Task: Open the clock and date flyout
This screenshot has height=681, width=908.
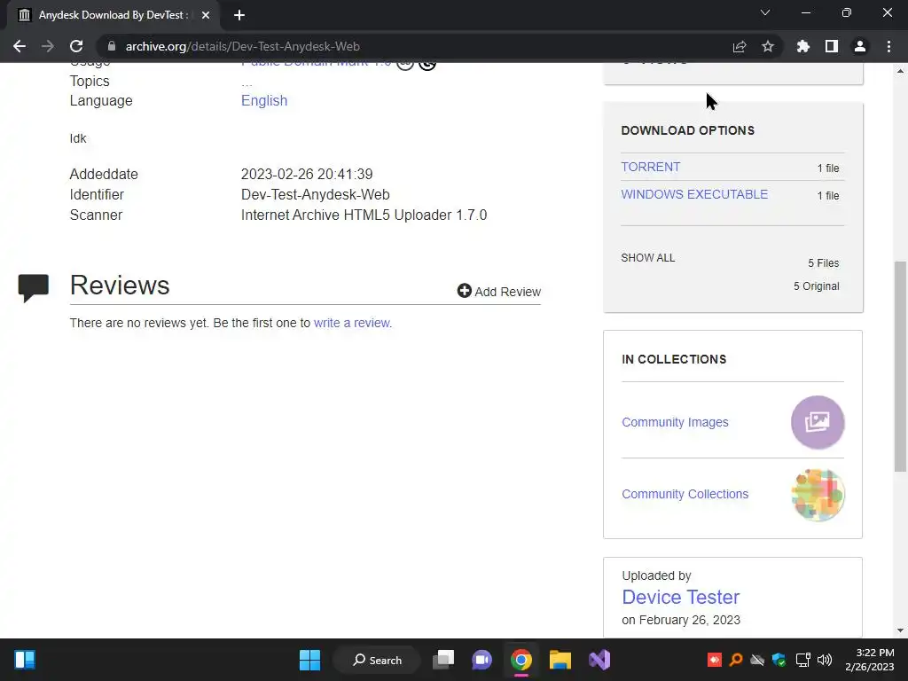Action: pos(869,660)
